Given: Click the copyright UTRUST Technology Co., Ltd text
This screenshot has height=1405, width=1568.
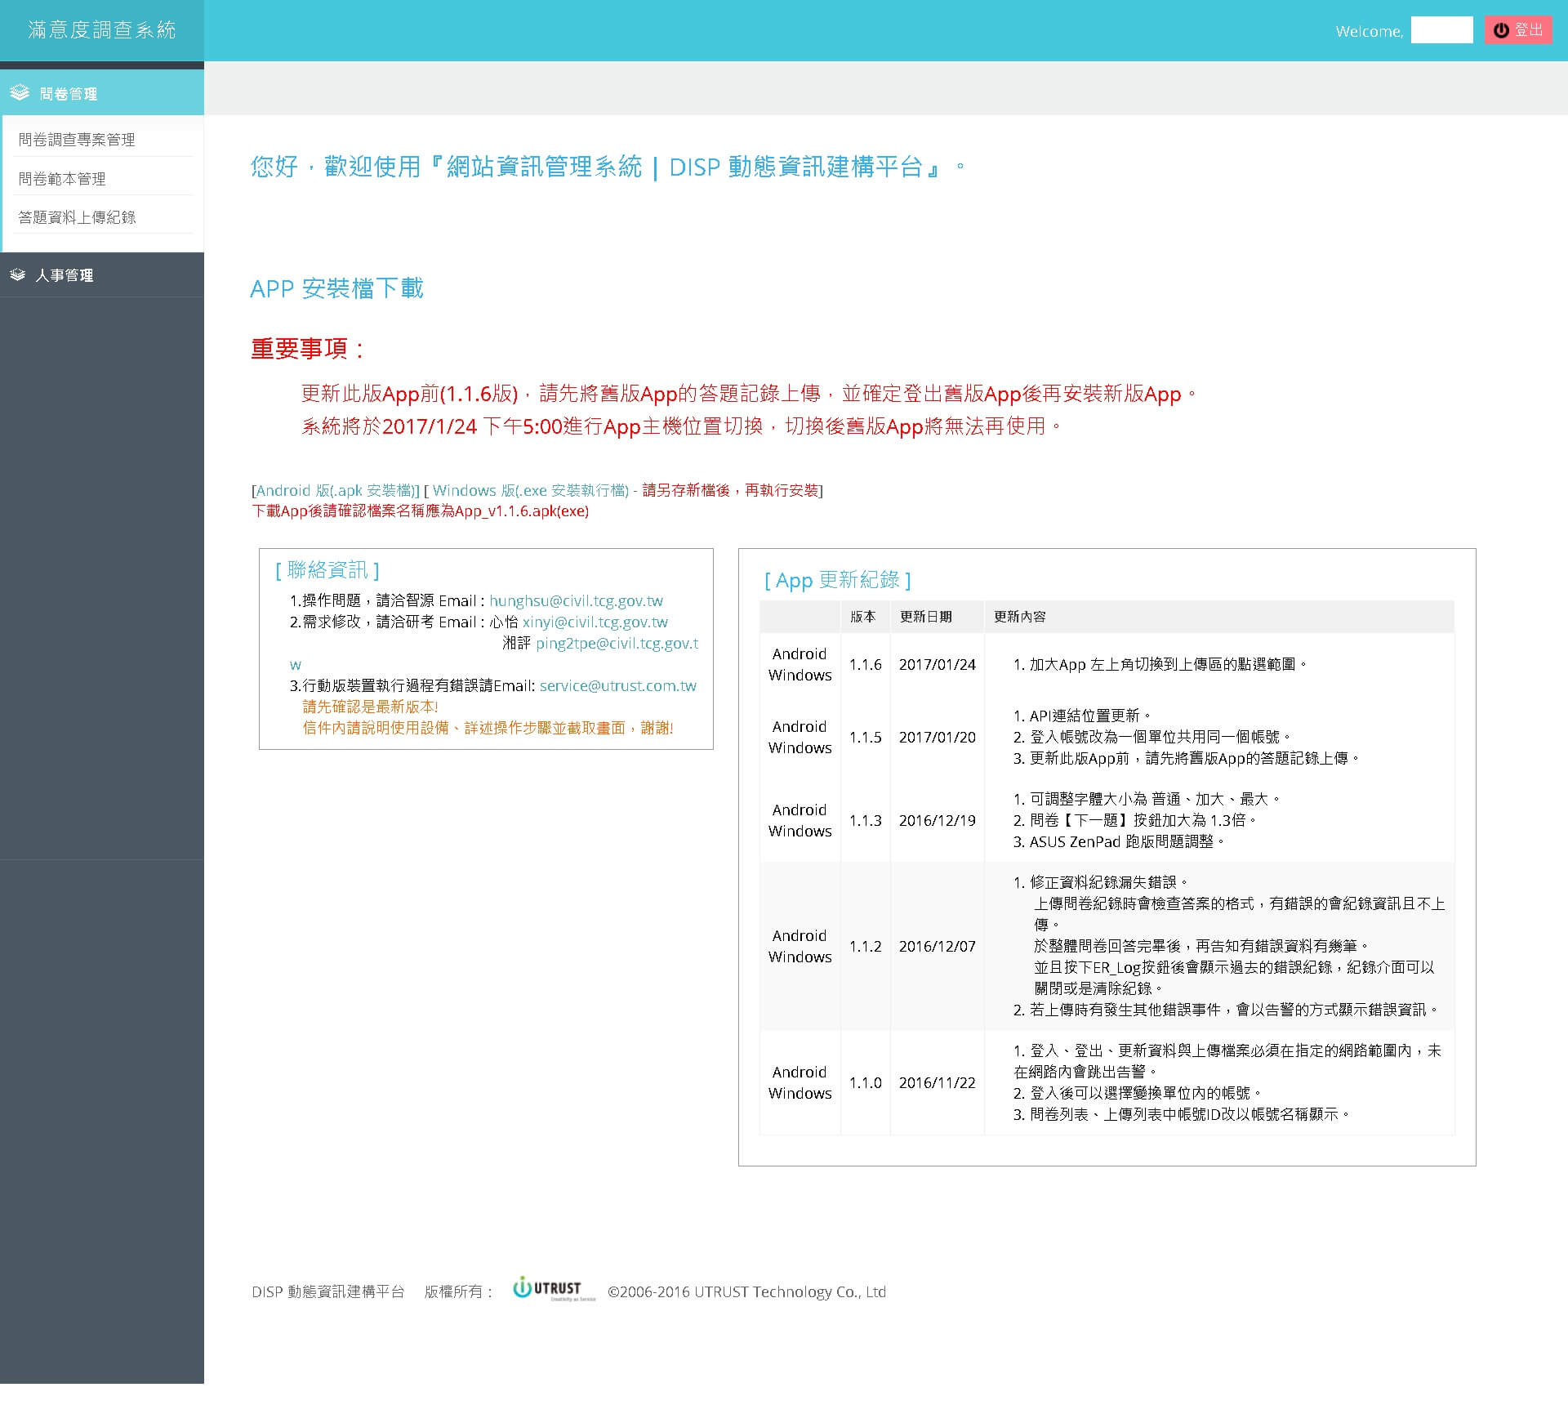Looking at the screenshot, I should (746, 1292).
